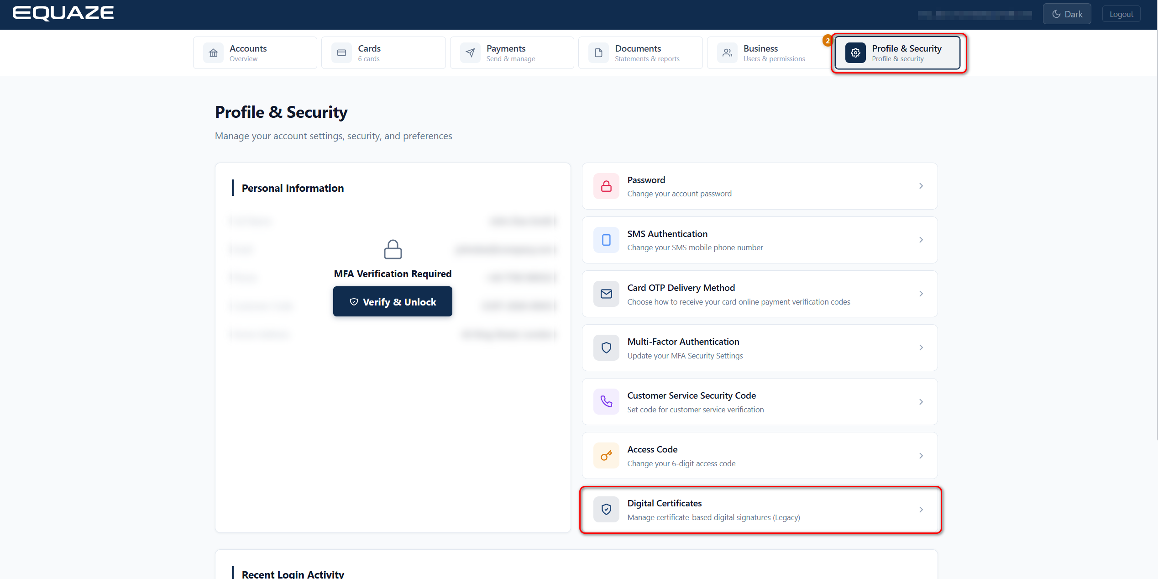Click the Accounts bank building icon
Viewport: 1158px width, 579px height.
click(213, 53)
